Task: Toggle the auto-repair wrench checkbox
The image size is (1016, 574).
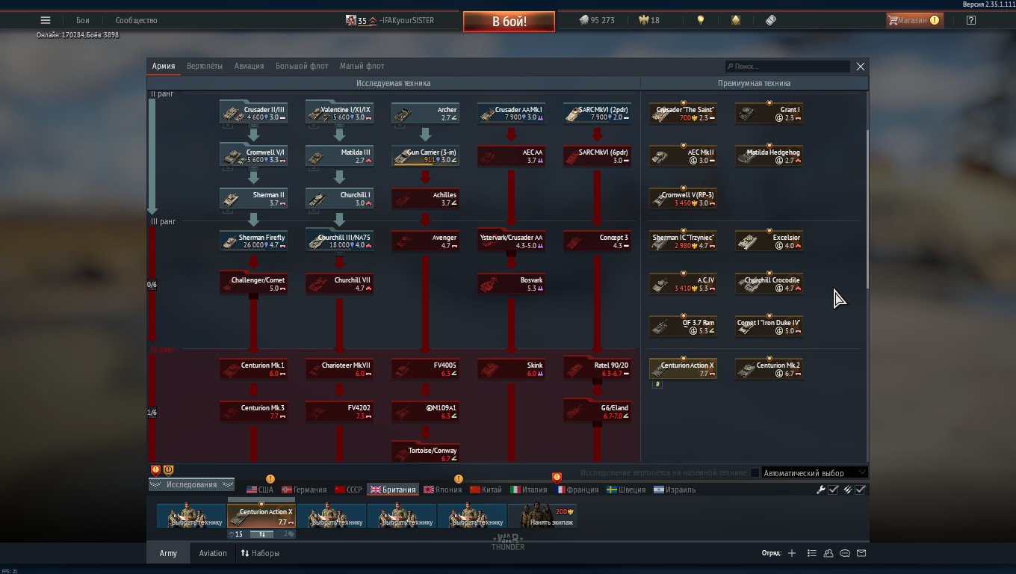Action: tap(833, 490)
